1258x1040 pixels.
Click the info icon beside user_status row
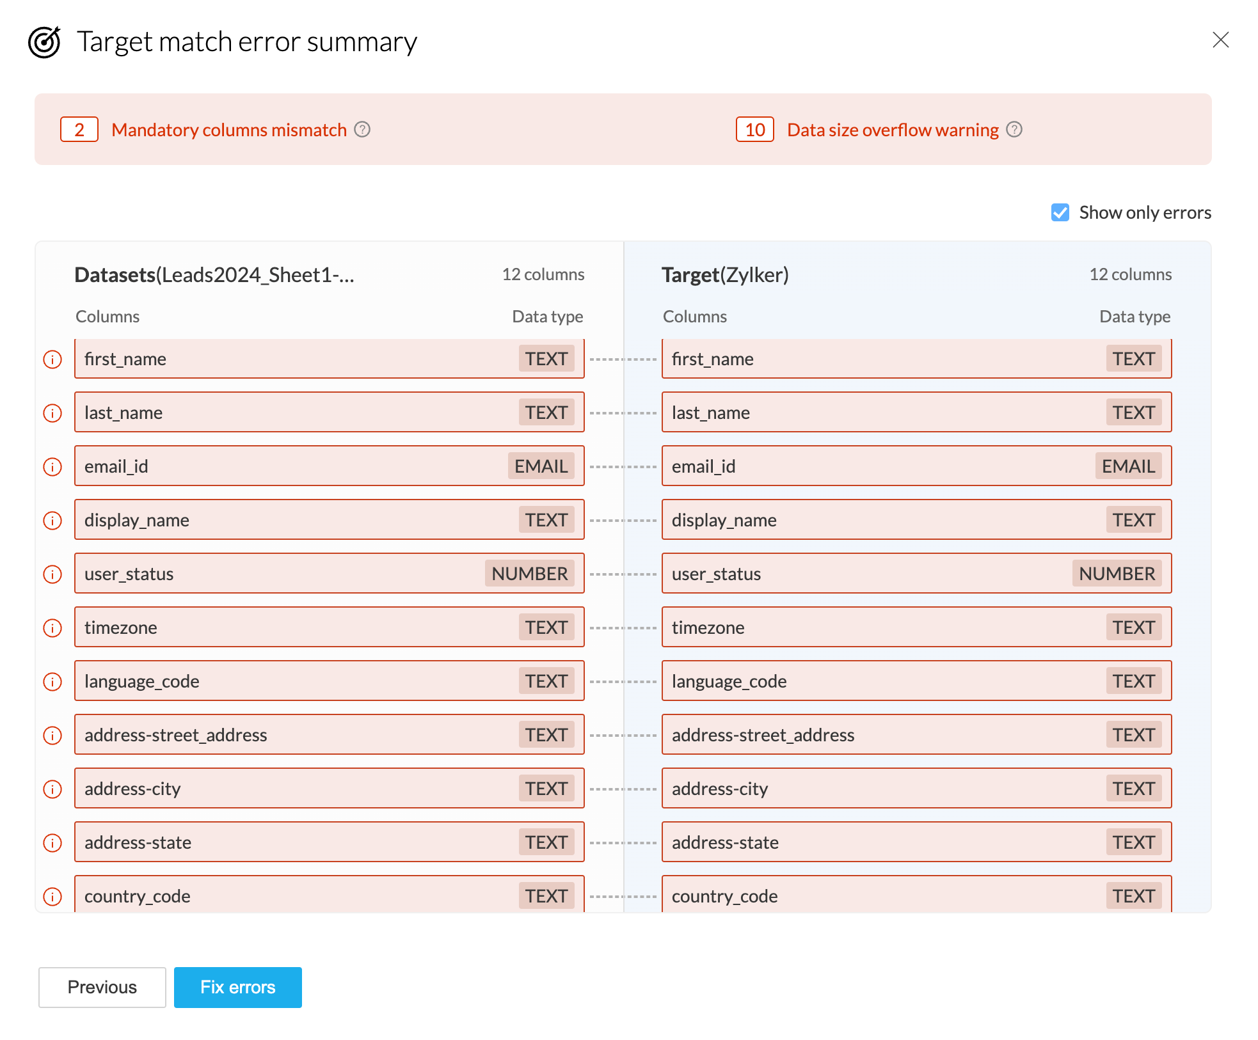[x=52, y=574]
